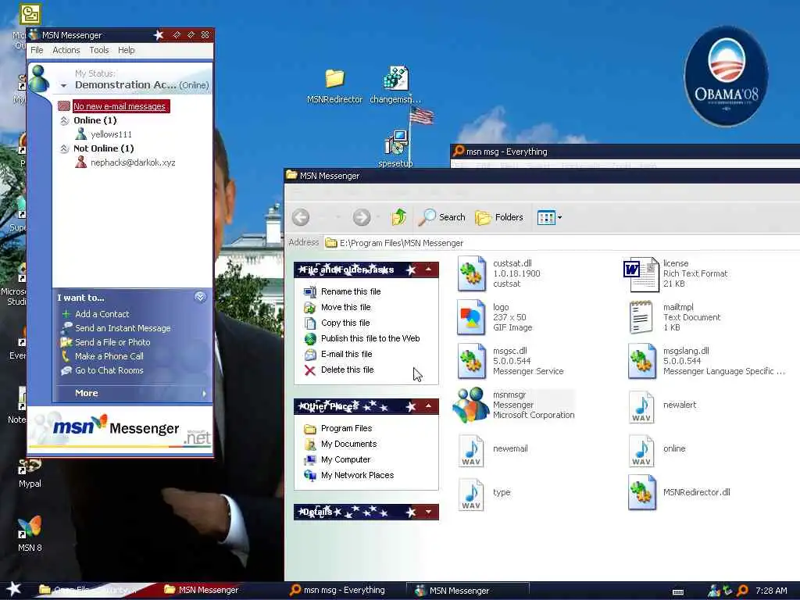Click Everything search tray icon

coord(742,591)
